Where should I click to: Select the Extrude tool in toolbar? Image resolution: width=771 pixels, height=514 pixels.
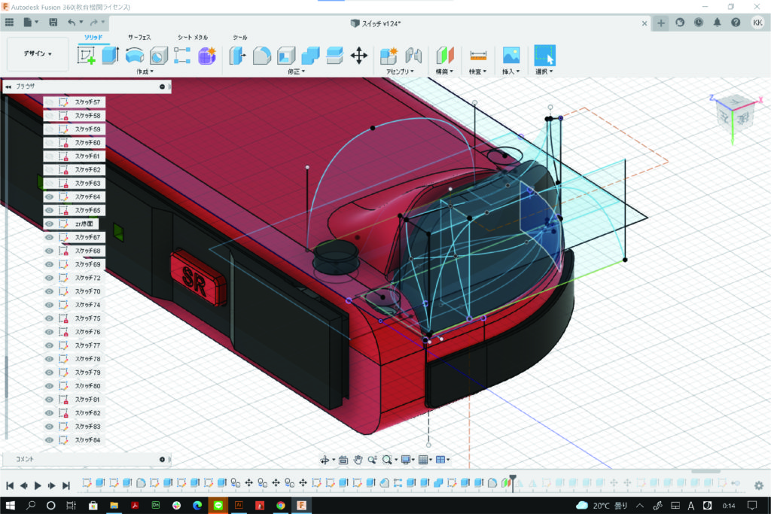click(111, 55)
